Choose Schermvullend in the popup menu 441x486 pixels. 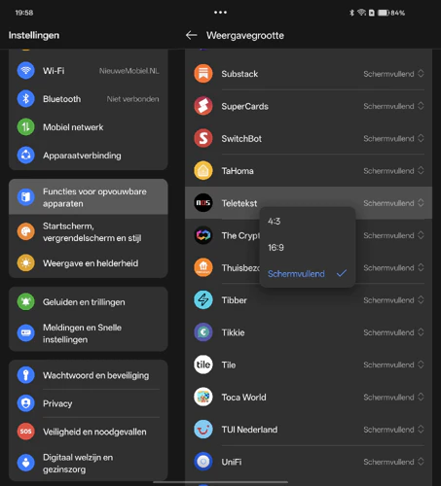[308, 274]
